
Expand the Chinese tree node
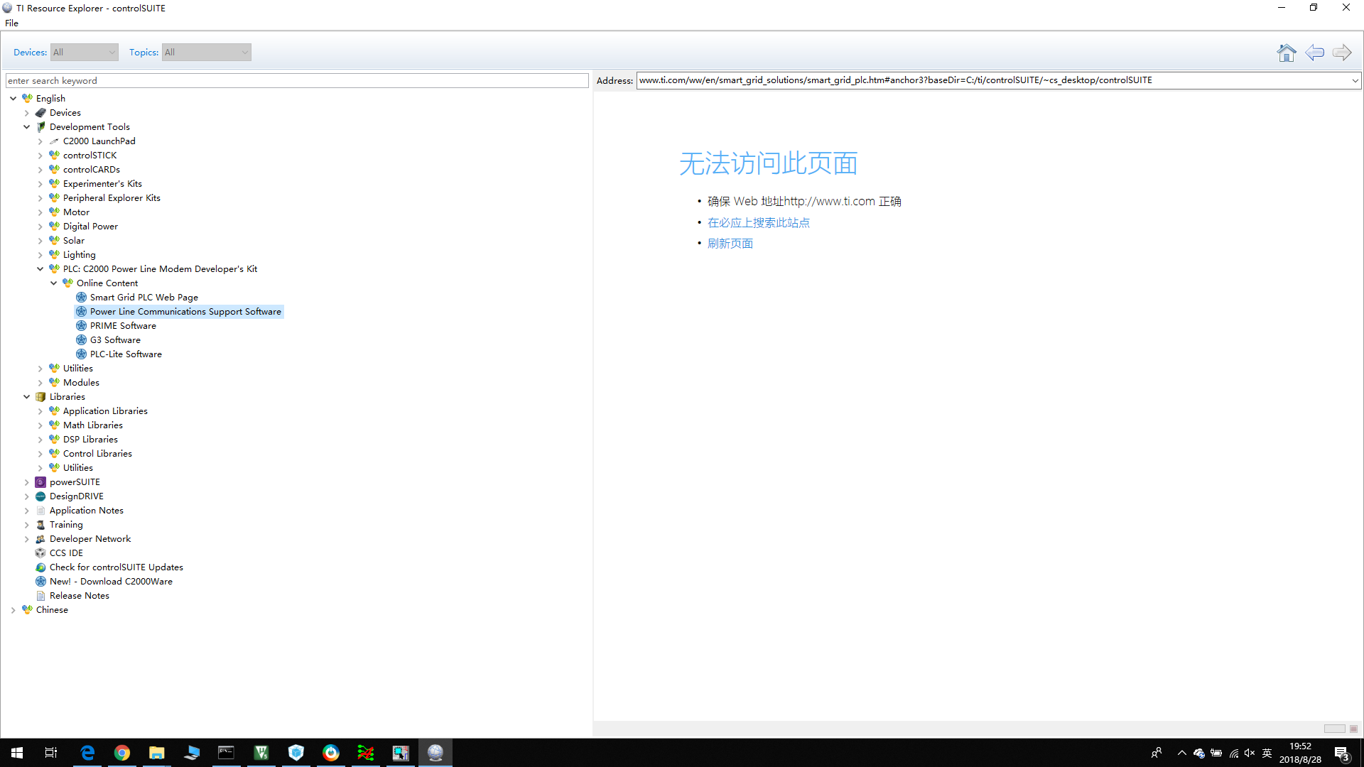pyautogui.click(x=13, y=610)
